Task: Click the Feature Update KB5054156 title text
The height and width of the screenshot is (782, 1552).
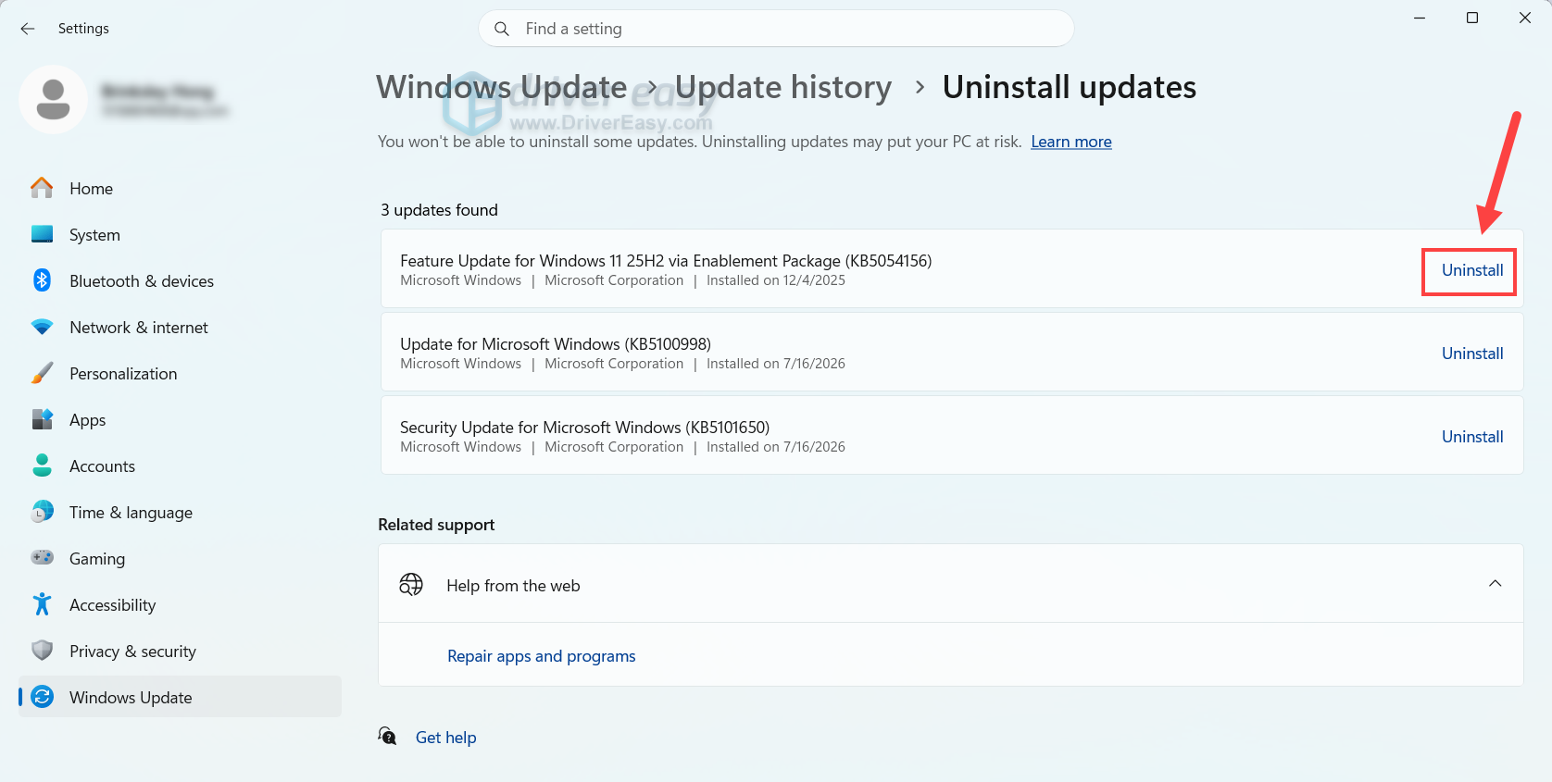Action: pos(666,261)
